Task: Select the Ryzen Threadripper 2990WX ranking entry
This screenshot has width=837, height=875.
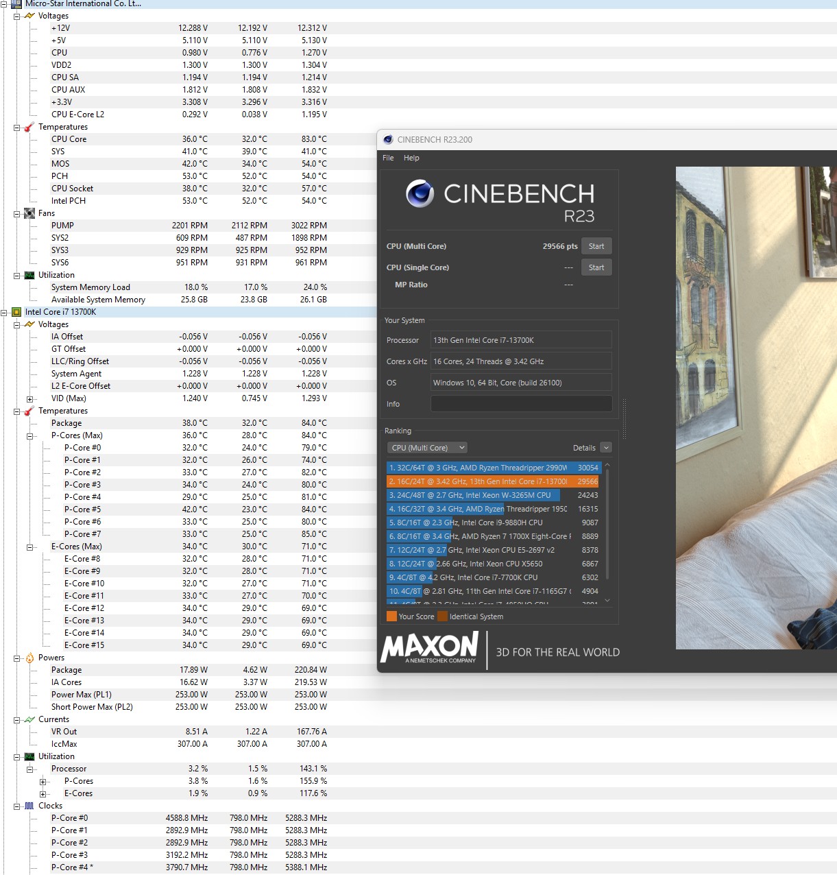Action: 493,468
